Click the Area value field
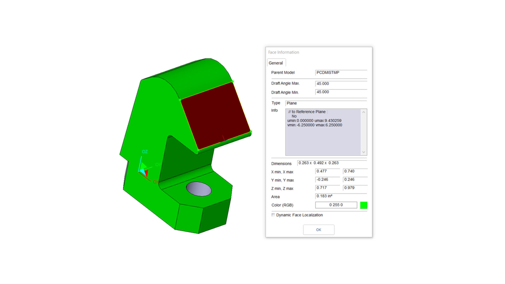 [341, 196]
